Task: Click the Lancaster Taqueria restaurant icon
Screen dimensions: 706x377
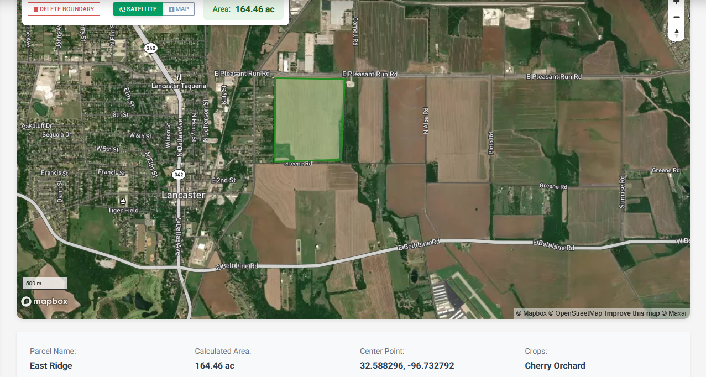Action: point(179,77)
